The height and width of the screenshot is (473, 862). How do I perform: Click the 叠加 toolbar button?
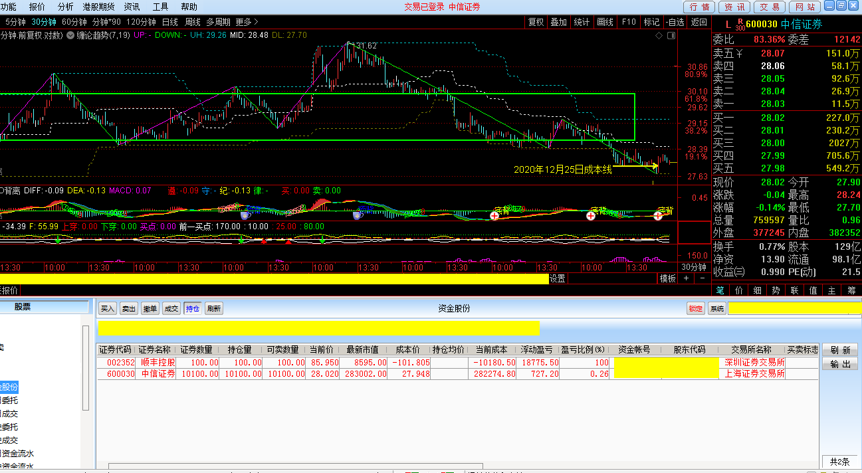tap(559, 22)
